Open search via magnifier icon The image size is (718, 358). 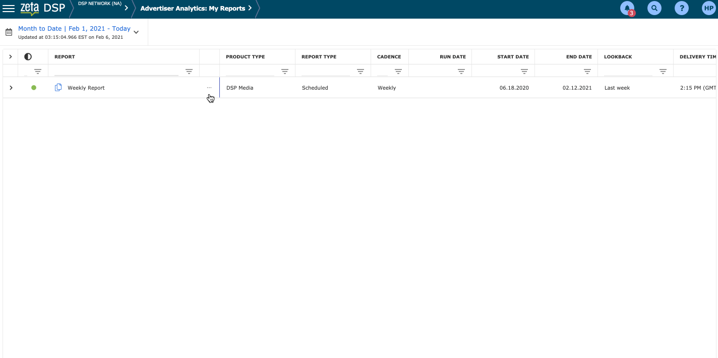tap(654, 8)
